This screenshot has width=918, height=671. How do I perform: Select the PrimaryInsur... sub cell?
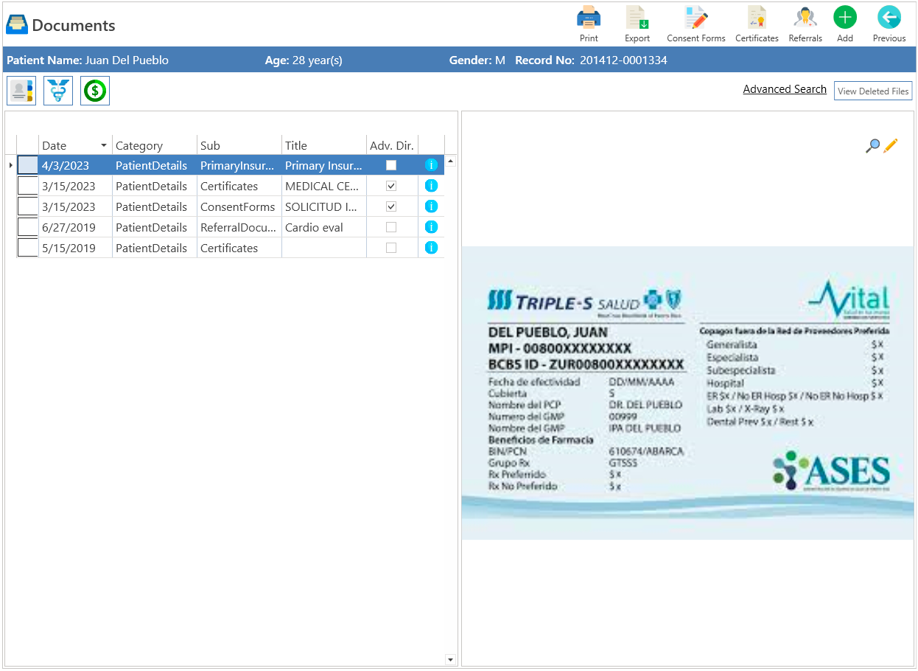[239, 165]
